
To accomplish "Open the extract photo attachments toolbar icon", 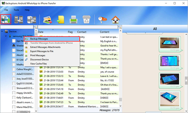I will pyautogui.click(x=48, y=20).
